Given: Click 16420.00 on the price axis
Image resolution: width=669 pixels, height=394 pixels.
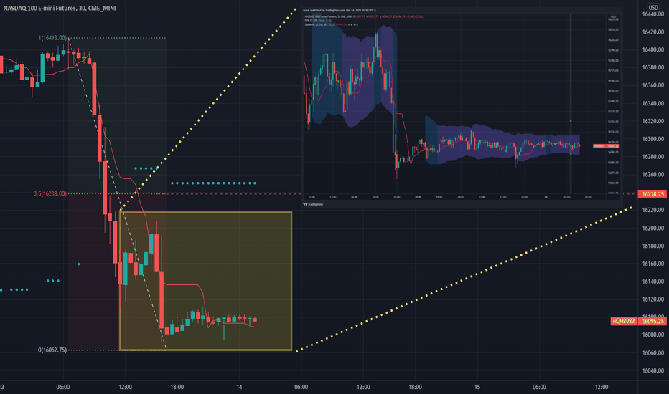Looking at the screenshot, I should point(652,32).
